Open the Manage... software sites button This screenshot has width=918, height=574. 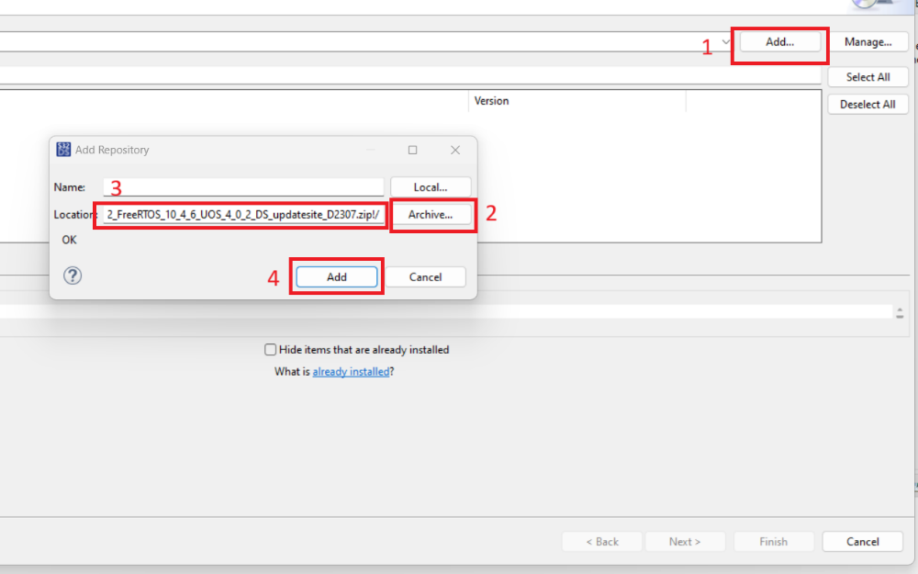click(x=868, y=42)
